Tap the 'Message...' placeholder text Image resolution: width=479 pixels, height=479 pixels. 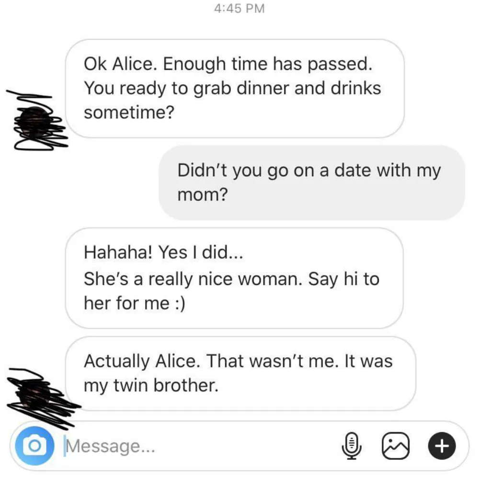pos(110,446)
